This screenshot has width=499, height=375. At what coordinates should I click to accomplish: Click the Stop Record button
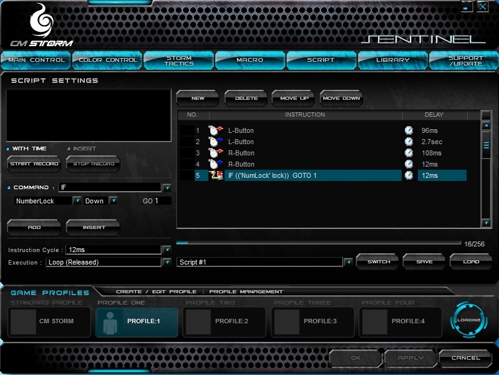click(x=93, y=163)
